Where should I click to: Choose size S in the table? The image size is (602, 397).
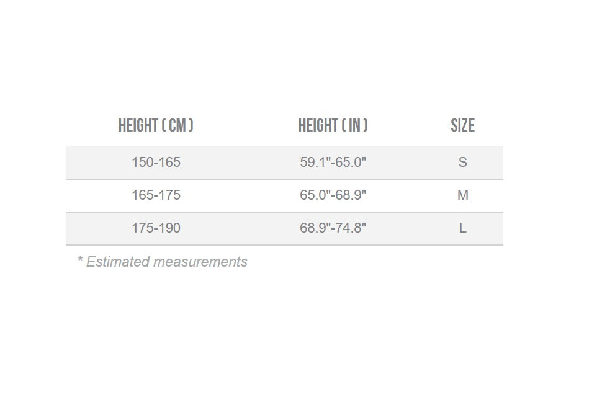[x=462, y=163]
